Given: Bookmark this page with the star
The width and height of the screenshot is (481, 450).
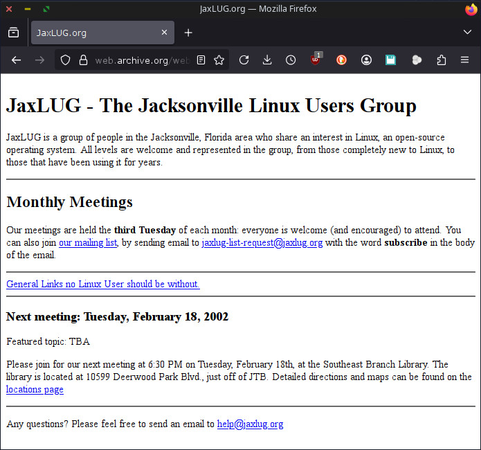Looking at the screenshot, I should (219, 60).
